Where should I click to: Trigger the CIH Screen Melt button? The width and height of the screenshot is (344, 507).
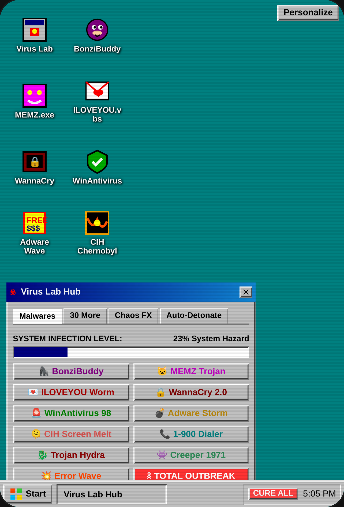tap(71, 434)
